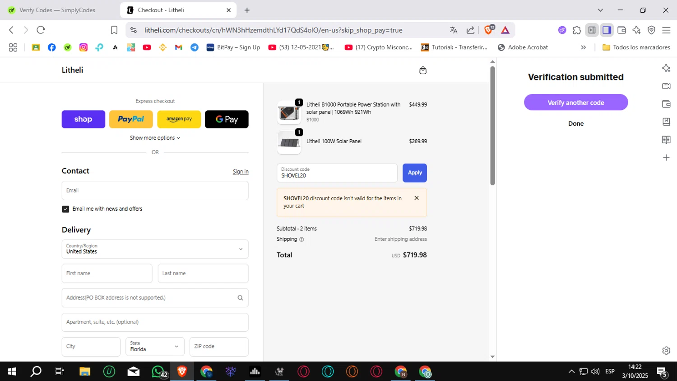This screenshot has height=381, width=677.
Task: Click the First name field
Action: click(x=107, y=273)
